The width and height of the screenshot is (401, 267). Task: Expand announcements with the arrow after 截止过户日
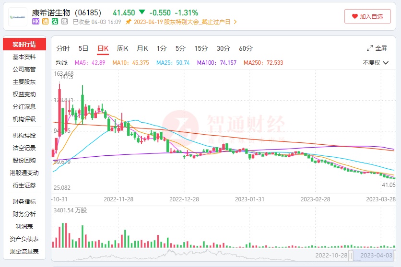[235, 22]
